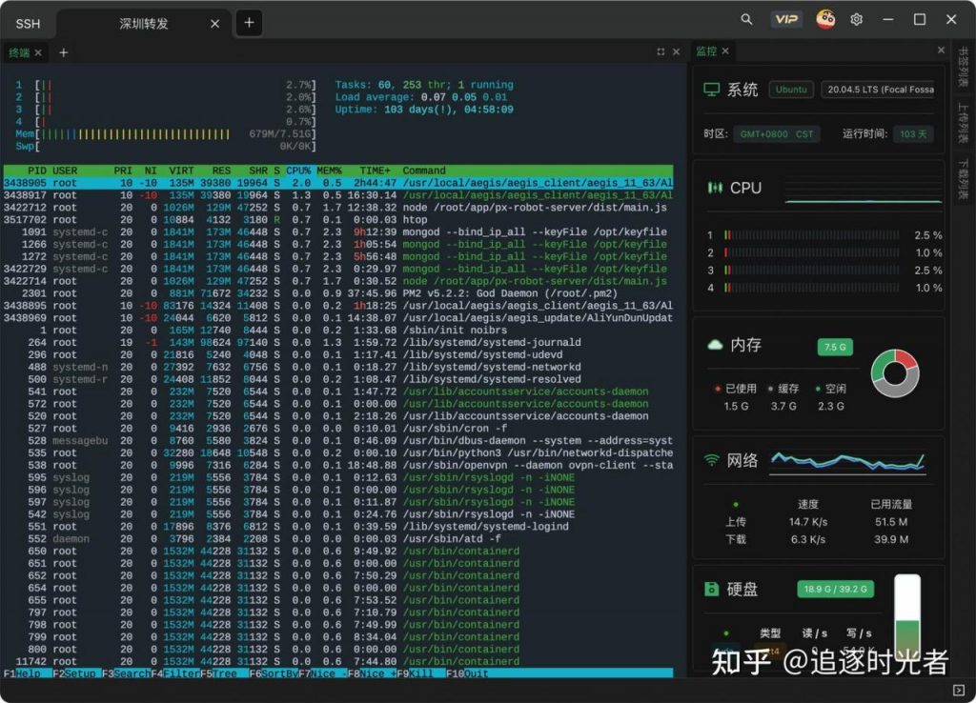Select the 深圳转发 session tab
Screen dimensions: 976x703
(x=143, y=23)
